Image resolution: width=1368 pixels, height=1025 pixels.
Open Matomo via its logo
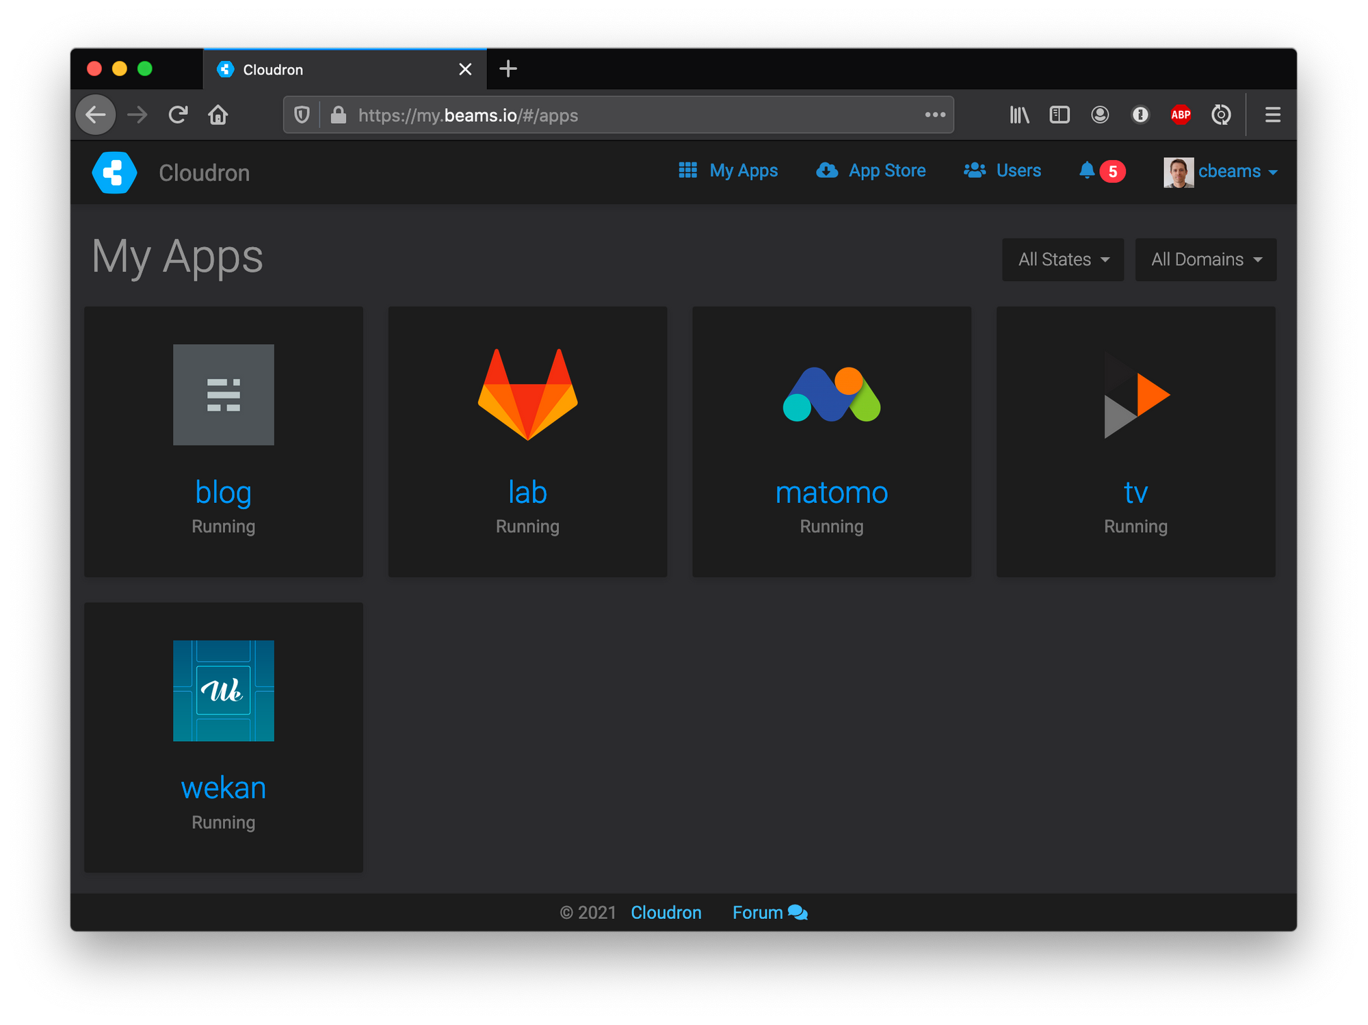(831, 395)
